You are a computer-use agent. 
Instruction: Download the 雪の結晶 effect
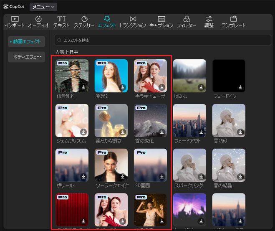(x=240, y=177)
